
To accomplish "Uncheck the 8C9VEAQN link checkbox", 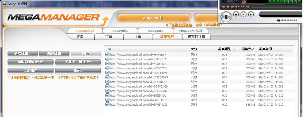I will pos(107,86).
